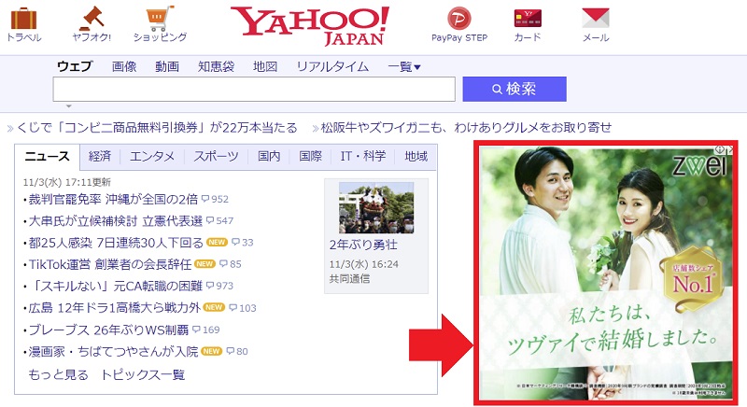The image size is (747, 407).
Task: Open comments icon for スキルない article
Action: coord(210,286)
